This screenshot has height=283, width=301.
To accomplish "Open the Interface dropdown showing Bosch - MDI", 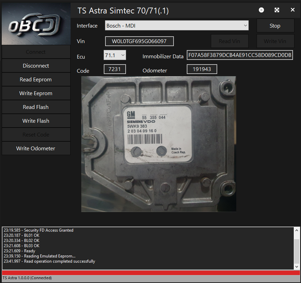I will pos(177,26).
